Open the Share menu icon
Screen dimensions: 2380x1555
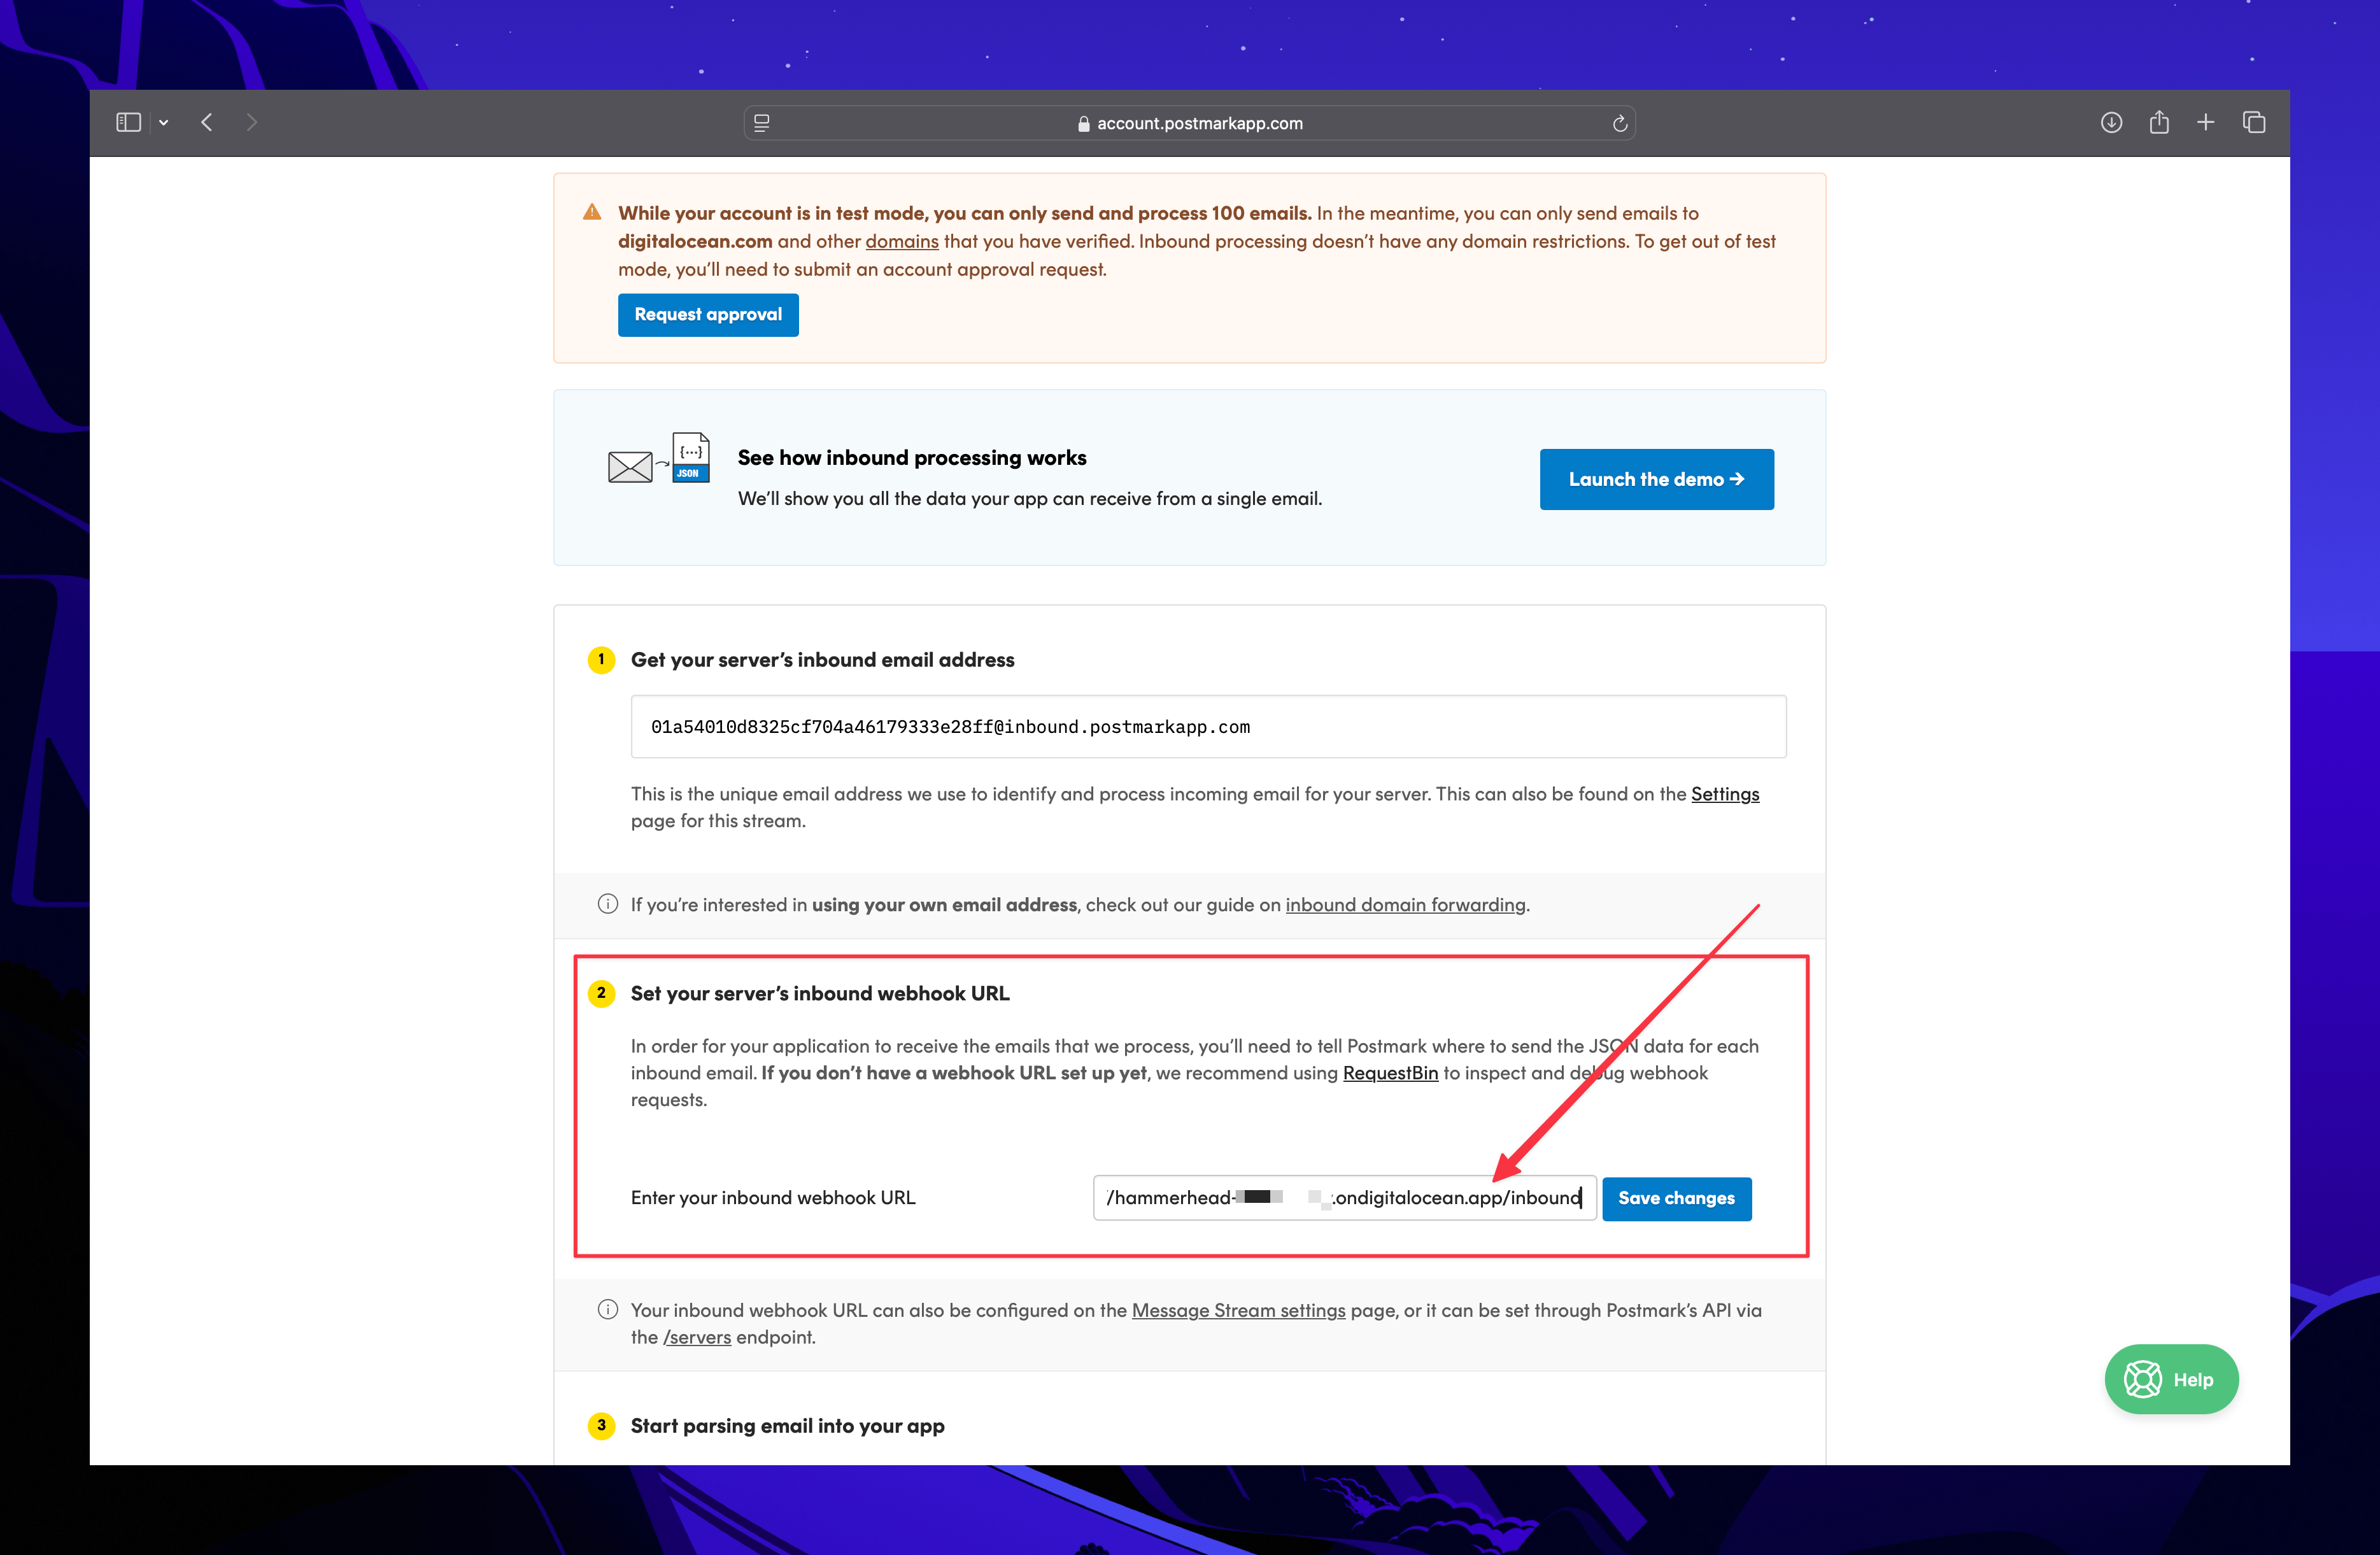point(2159,122)
